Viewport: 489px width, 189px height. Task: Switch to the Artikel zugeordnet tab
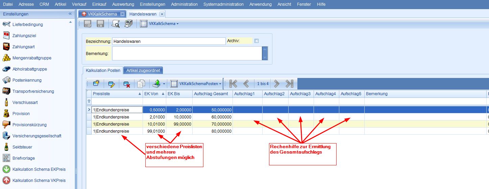point(143,71)
